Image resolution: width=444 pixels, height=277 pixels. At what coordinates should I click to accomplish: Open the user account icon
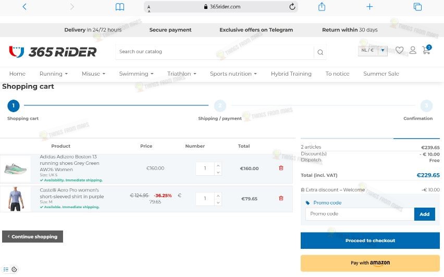coord(413,50)
